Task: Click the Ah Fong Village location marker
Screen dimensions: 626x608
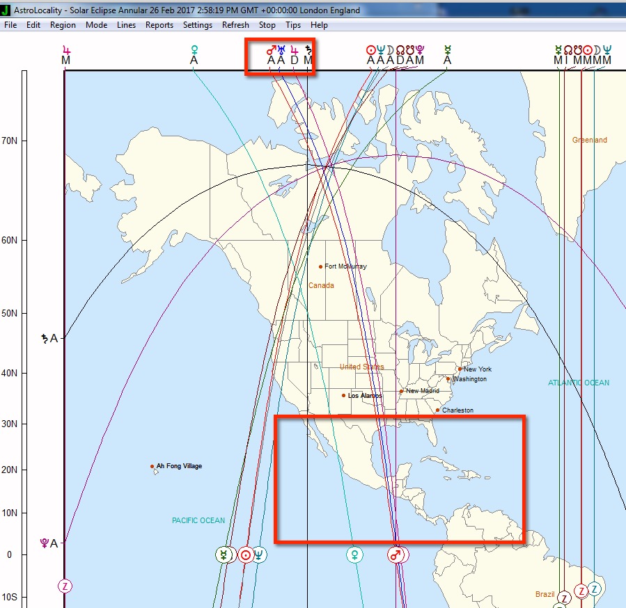Action: (x=152, y=467)
